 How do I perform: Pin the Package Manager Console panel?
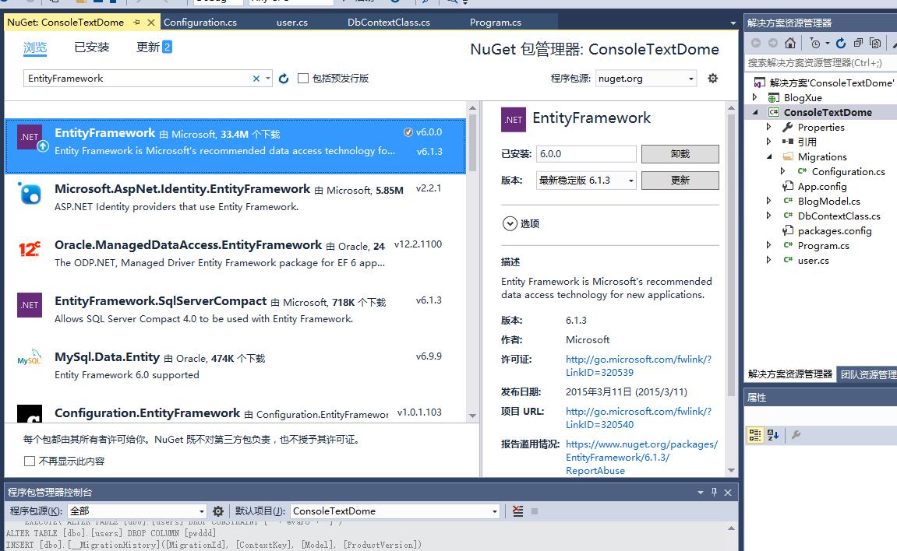pos(714,492)
